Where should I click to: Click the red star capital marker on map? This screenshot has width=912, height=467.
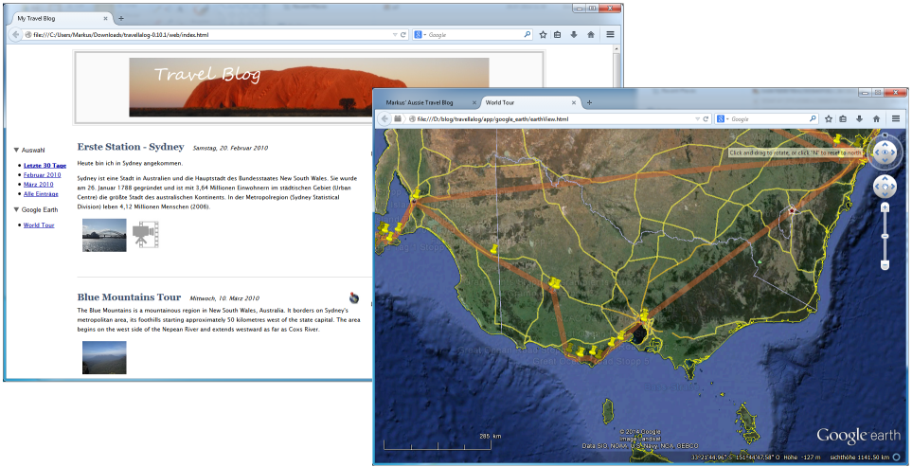[x=792, y=210]
